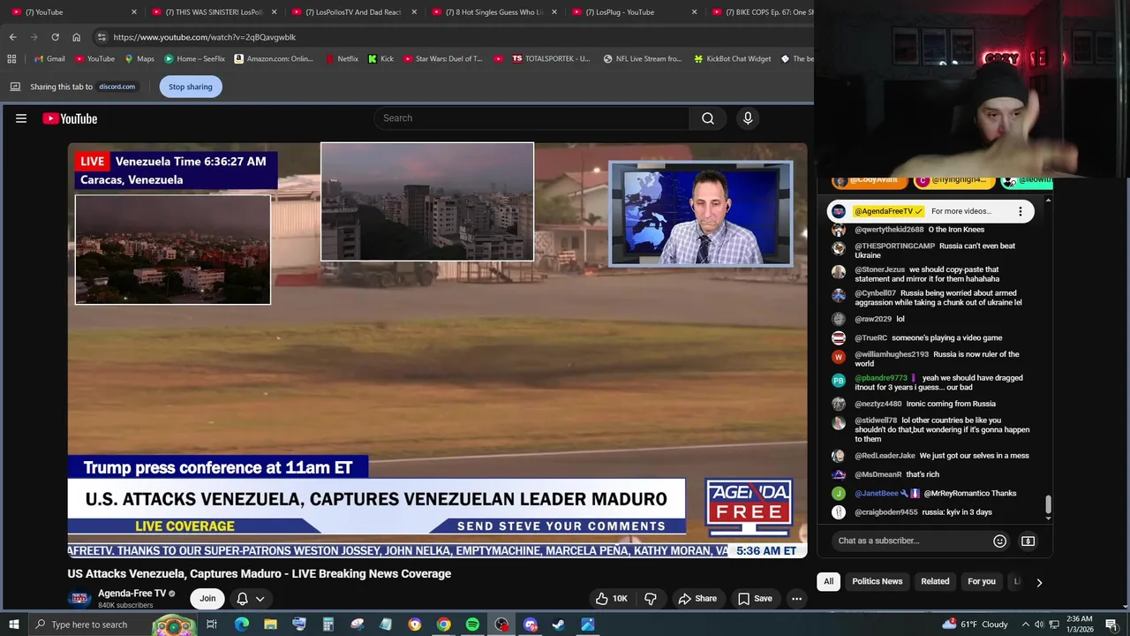Go to the YouTube home logo

(x=70, y=118)
